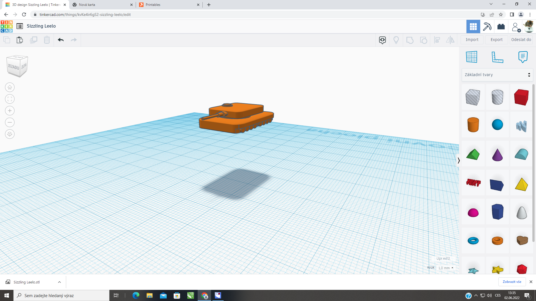Select the orange tank model
This screenshot has height=301, width=536.
click(236, 118)
